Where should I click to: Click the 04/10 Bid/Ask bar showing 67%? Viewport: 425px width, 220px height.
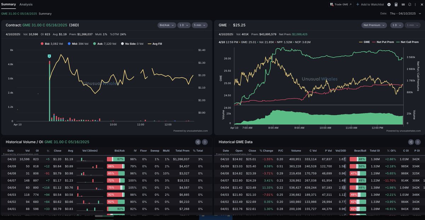coord(116,159)
